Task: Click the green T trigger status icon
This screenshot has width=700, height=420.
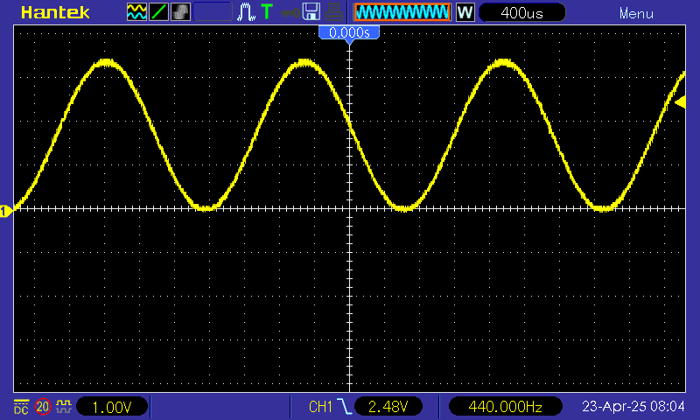Action: pos(266,12)
